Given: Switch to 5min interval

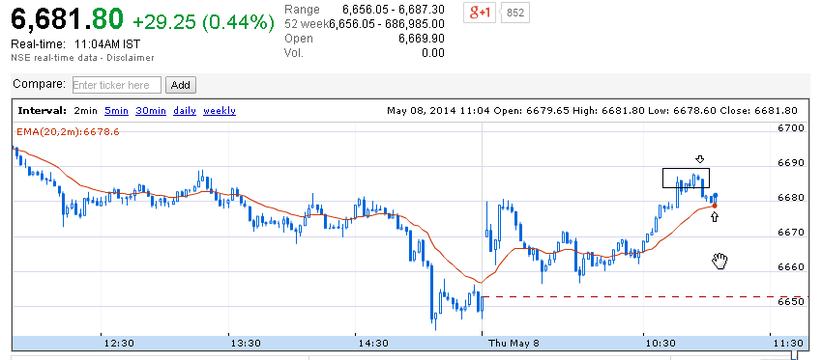Looking at the screenshot, I should coord(116,111).
